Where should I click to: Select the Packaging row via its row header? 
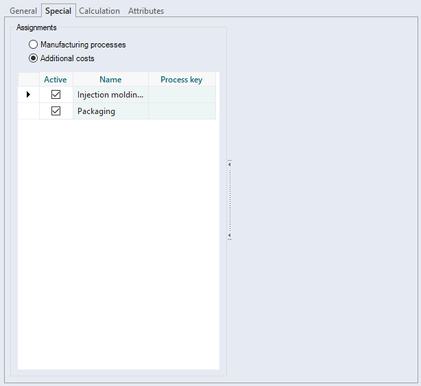coord(28,111)
